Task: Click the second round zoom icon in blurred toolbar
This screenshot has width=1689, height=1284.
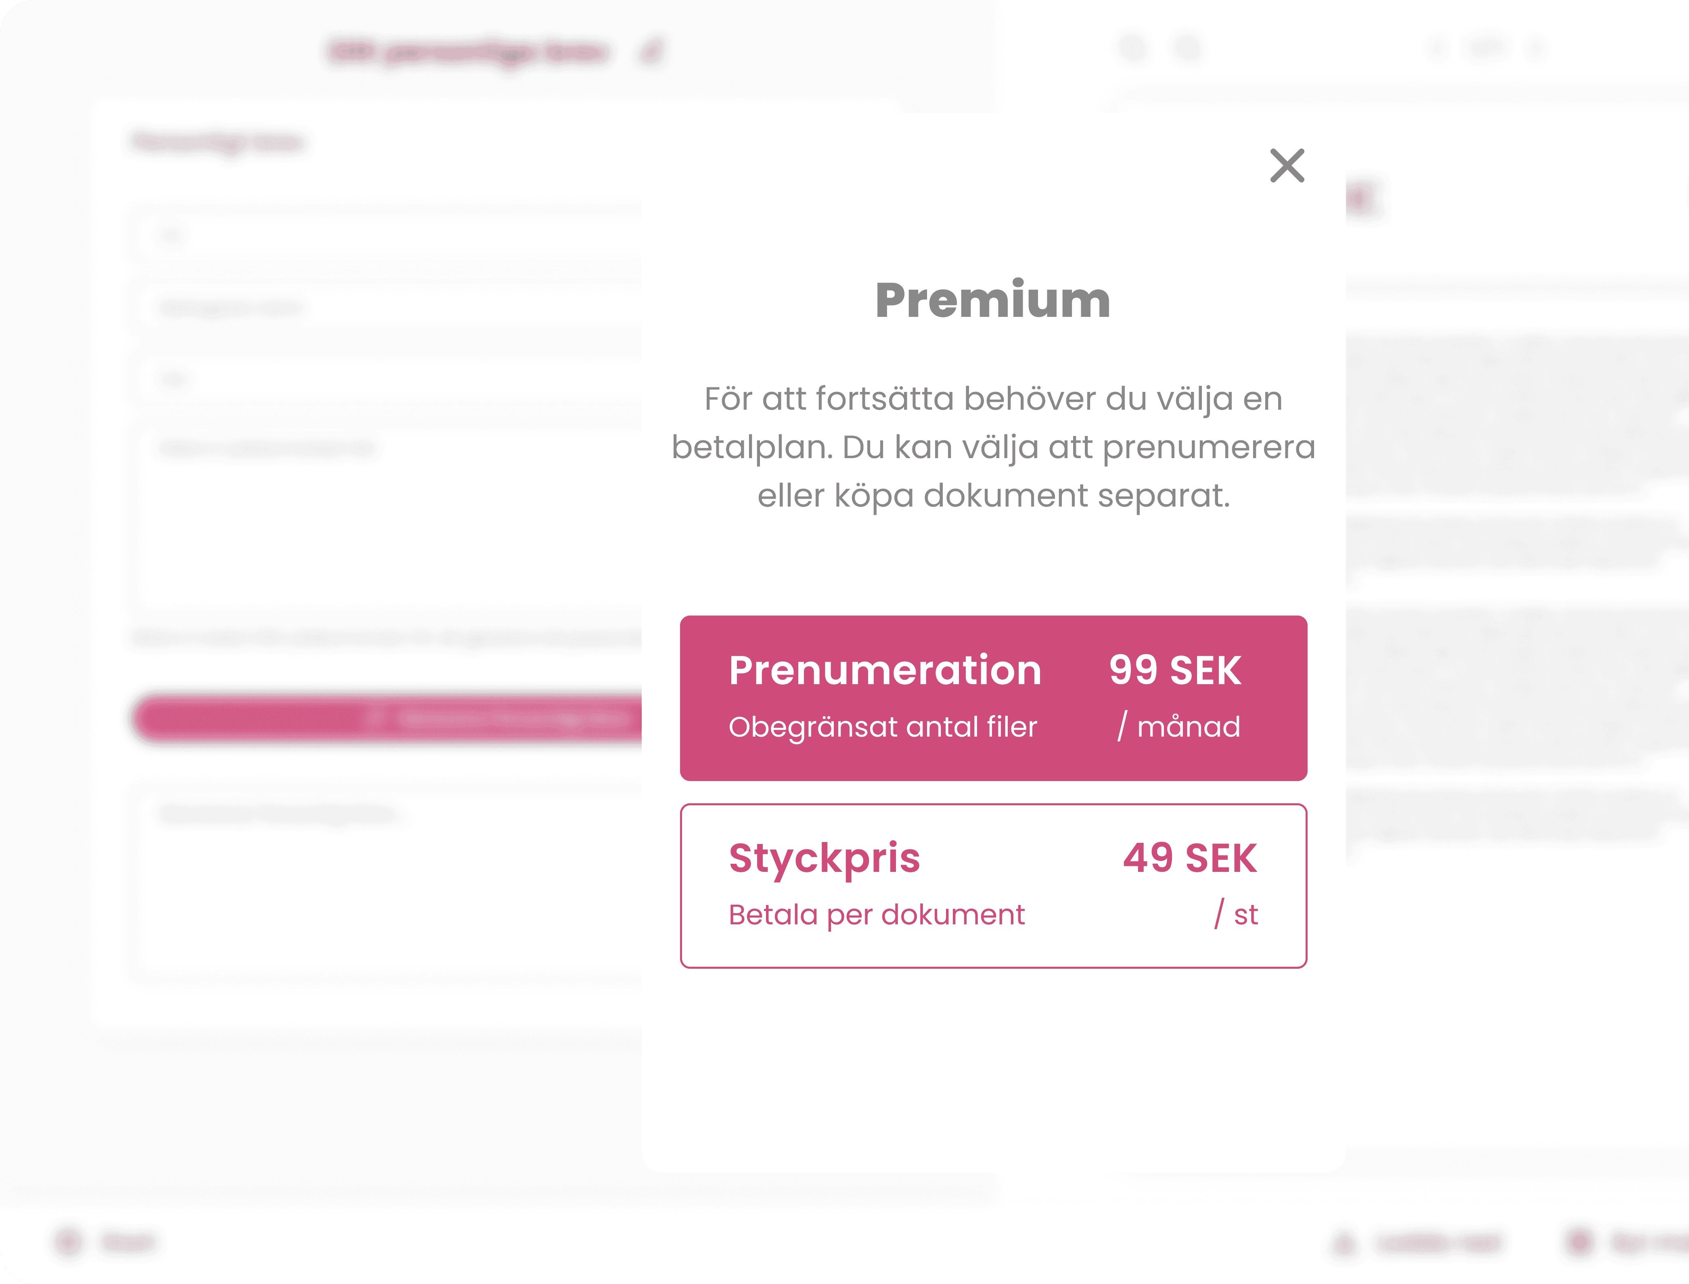Action: [x=1189, y=49]
